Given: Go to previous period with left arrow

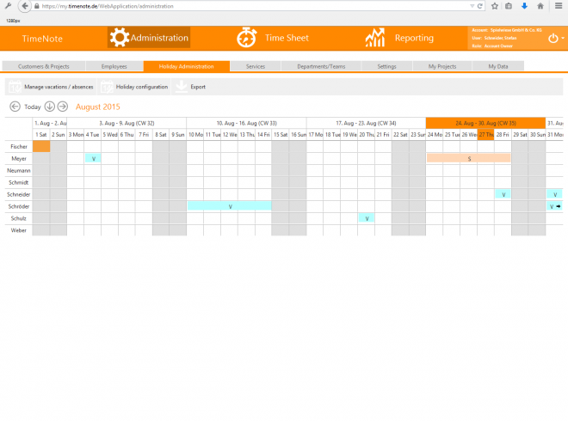Looking at the screenshot, I should (15, 107).
